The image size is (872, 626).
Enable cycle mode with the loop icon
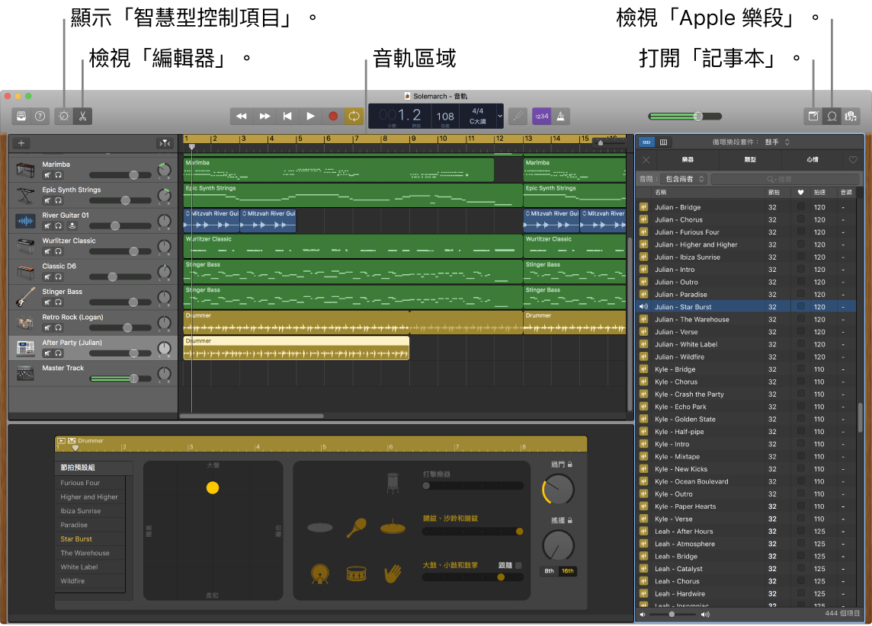point(354,116)
